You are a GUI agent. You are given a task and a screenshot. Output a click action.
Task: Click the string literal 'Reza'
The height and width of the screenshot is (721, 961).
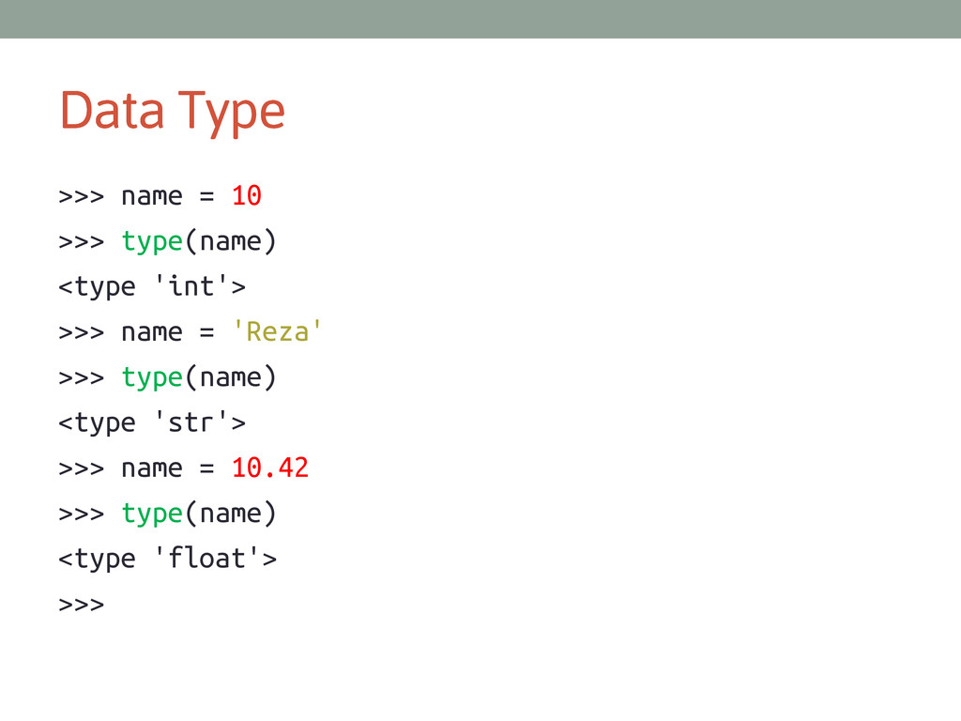(277, 331)
